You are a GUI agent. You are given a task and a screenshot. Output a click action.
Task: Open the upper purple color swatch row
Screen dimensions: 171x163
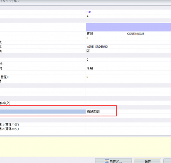[x=128, y=25]
